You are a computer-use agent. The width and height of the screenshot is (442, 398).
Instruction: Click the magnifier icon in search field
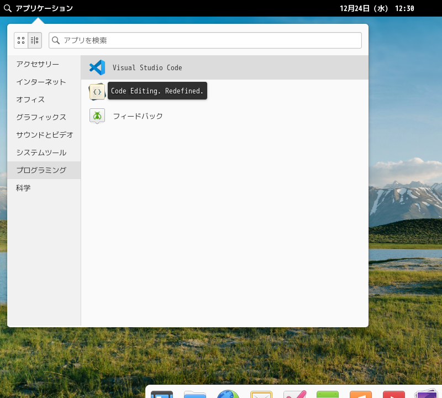(x=56, y=40)
